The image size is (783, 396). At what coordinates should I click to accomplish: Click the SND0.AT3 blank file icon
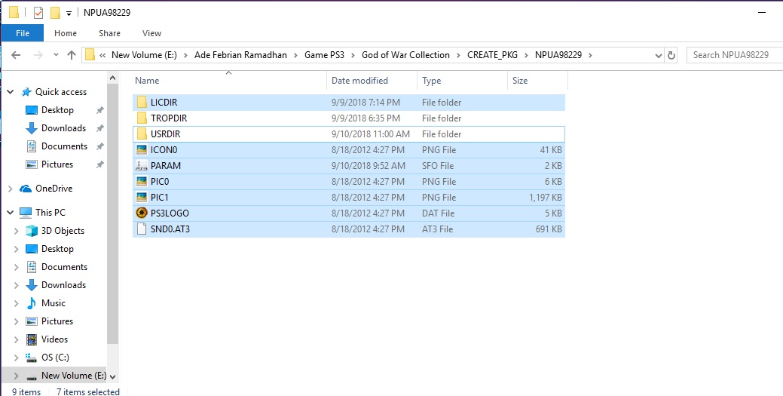(x=142, y=229)
